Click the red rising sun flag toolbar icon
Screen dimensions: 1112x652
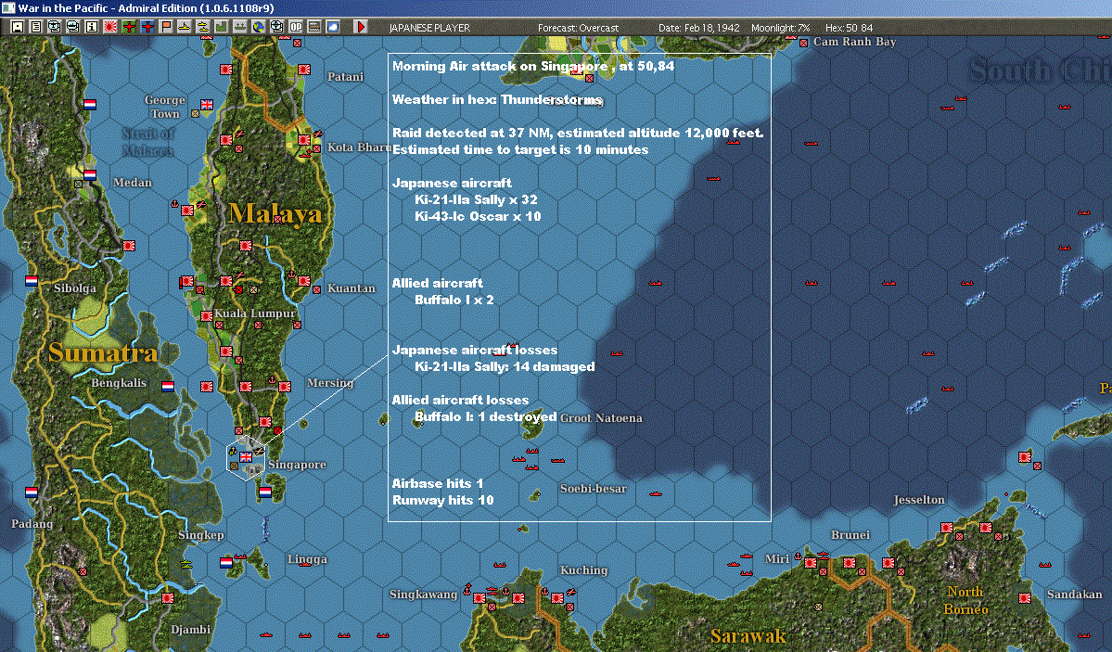[x=110, y=27]
